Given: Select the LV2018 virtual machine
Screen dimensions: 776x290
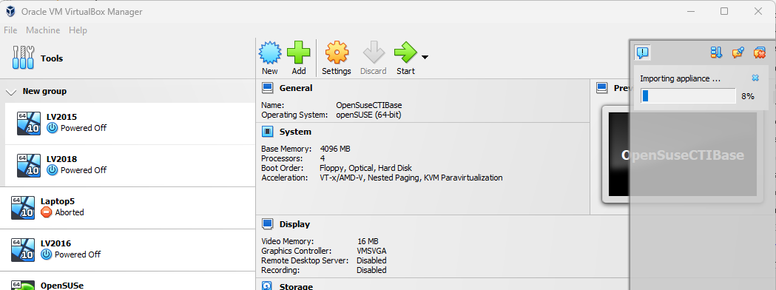Looking at the screenshot, I should pyautogui.click(x=130, y=165).
